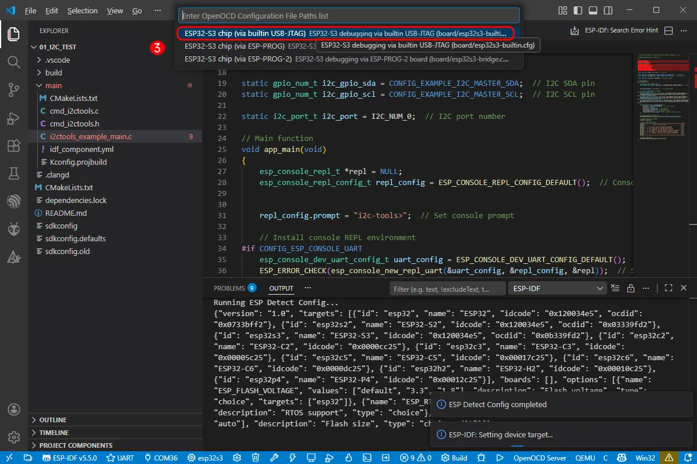
Task: Click the flame build-flash-monitor icon
Action: pyautogui.click(x=348, y=458)
